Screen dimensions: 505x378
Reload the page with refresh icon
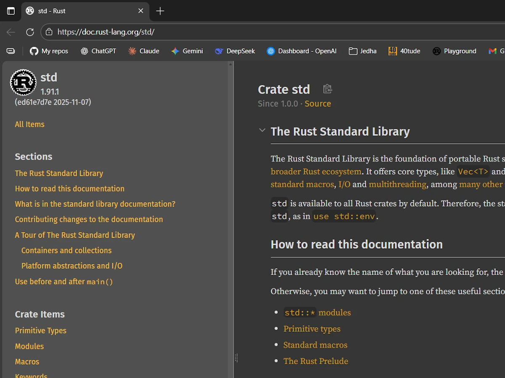[x=30, y=32]
